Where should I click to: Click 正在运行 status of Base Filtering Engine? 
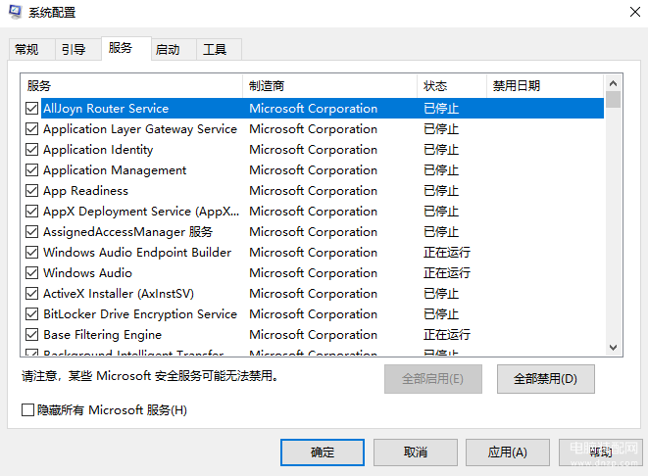[x=447, y=334]
